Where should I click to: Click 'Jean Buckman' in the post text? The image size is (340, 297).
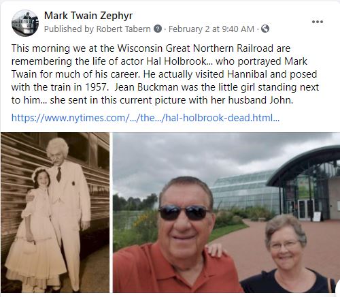click(x=146, y=87)
